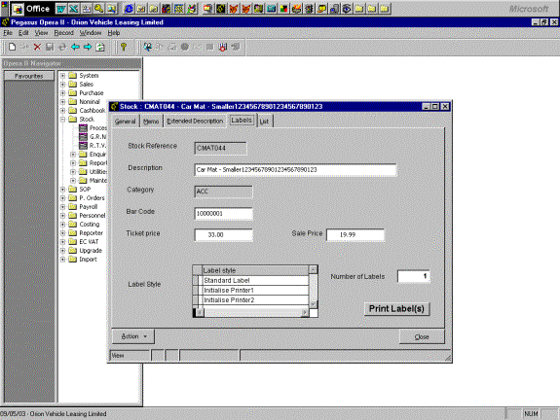Viewport: 560px width, 420px height.
Task: Click label style list down arrow
Action: [x=314, y=304]
